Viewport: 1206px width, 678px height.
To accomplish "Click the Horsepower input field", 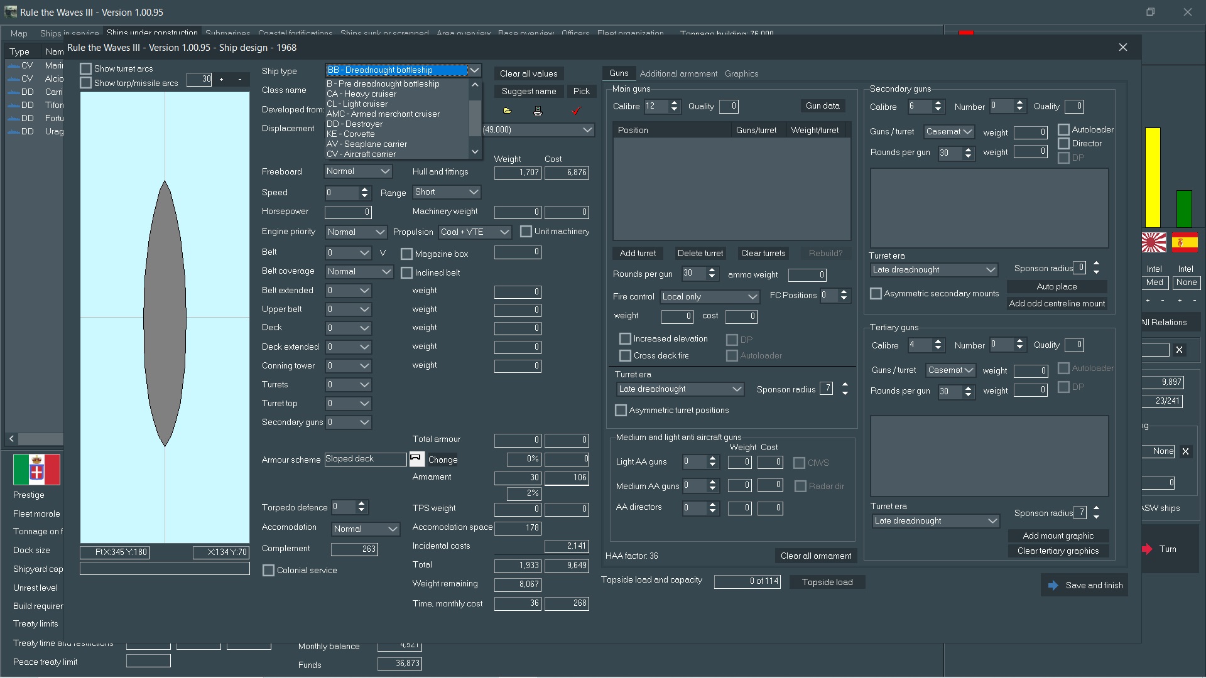I will tap(348, 212).
